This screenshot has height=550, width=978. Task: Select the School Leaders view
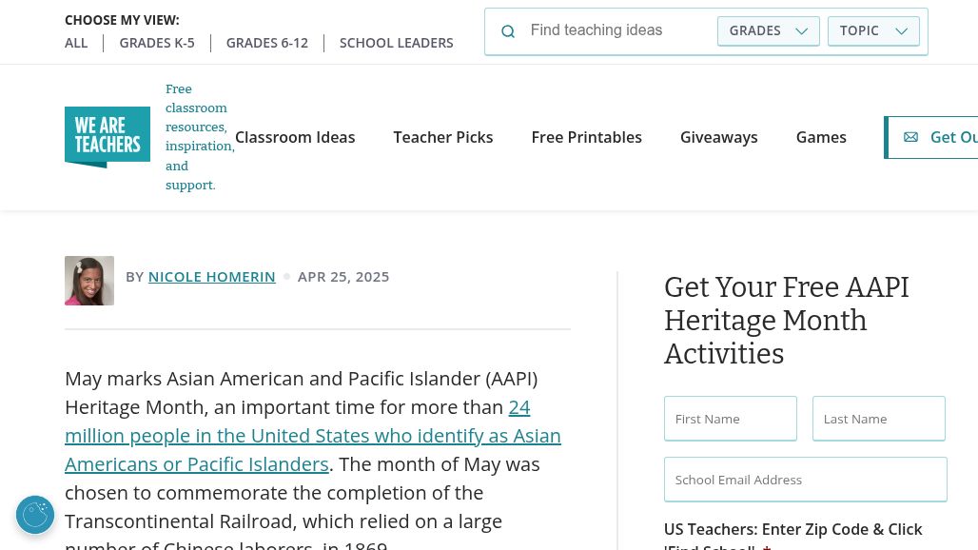396,43
